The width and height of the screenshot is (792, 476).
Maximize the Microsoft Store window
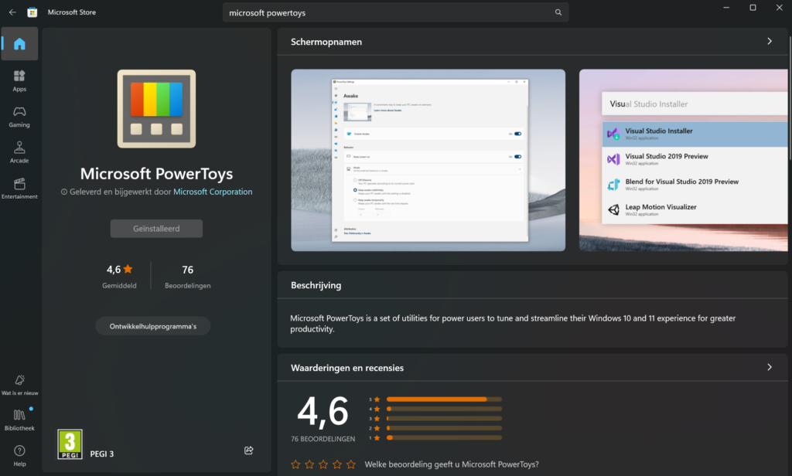[x=753, y=8]
